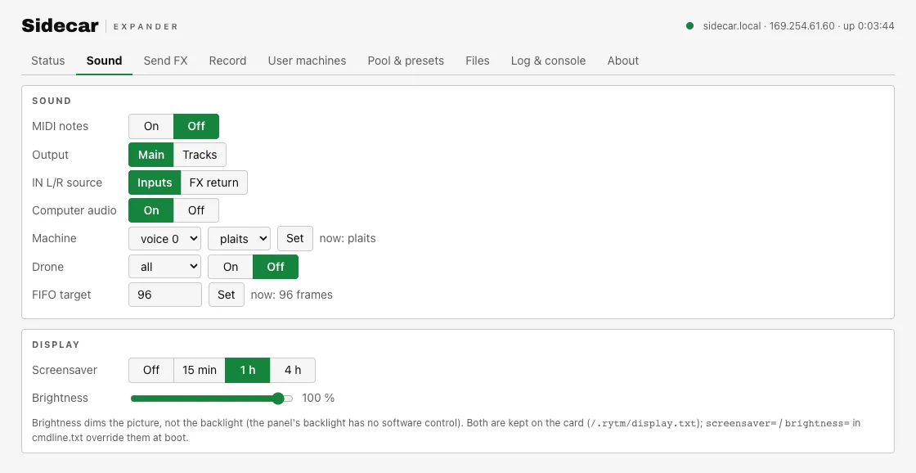Click the 'FIFO target' label

point(61,295)
